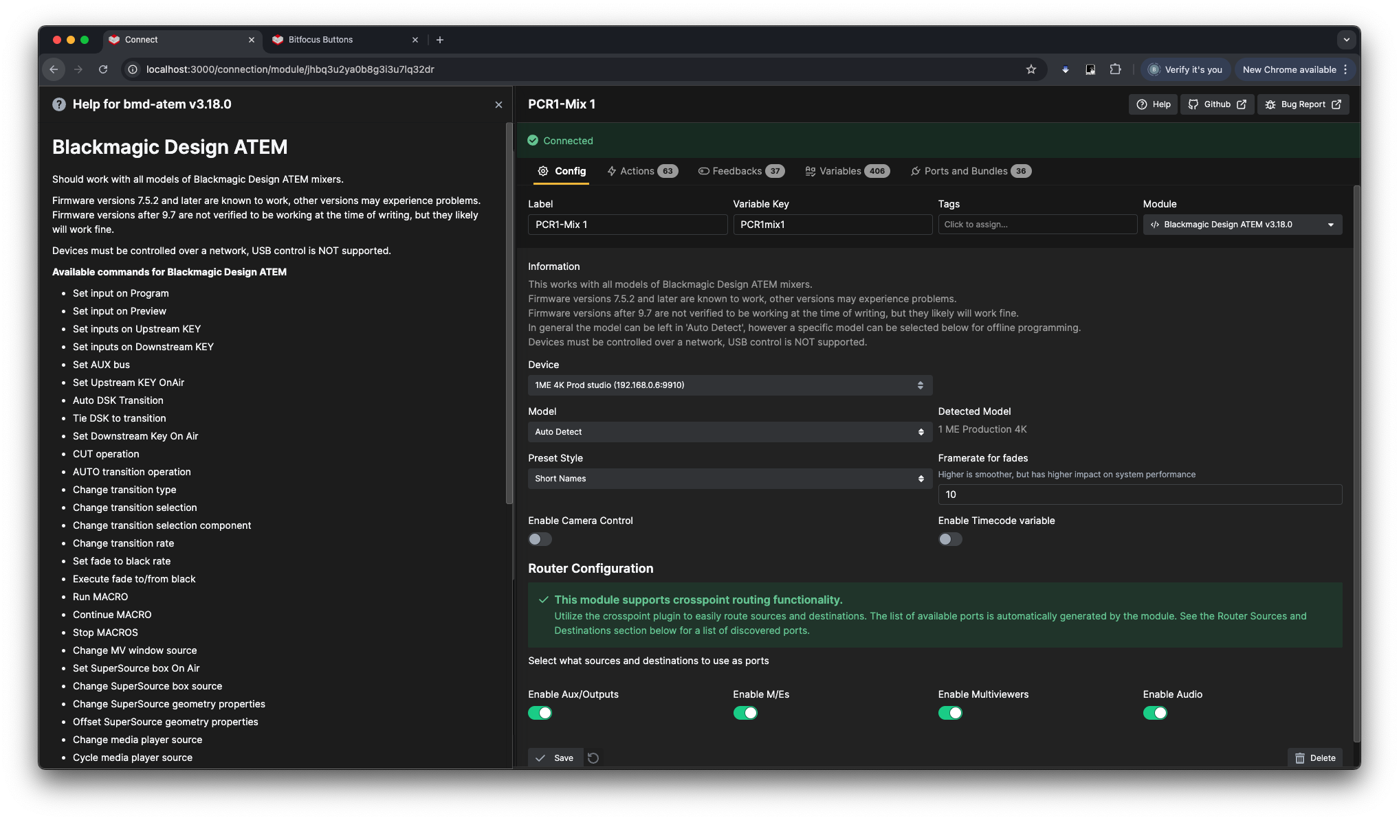Disable Enable Audio switch
This screenshot has width=1399, height=820.
[1155, 713]
